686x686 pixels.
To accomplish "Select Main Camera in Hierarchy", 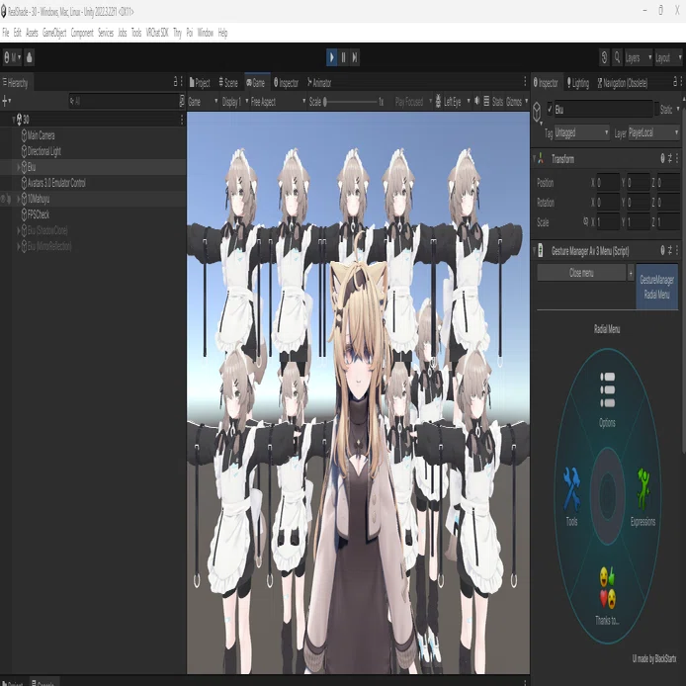I will coord(41,135).
